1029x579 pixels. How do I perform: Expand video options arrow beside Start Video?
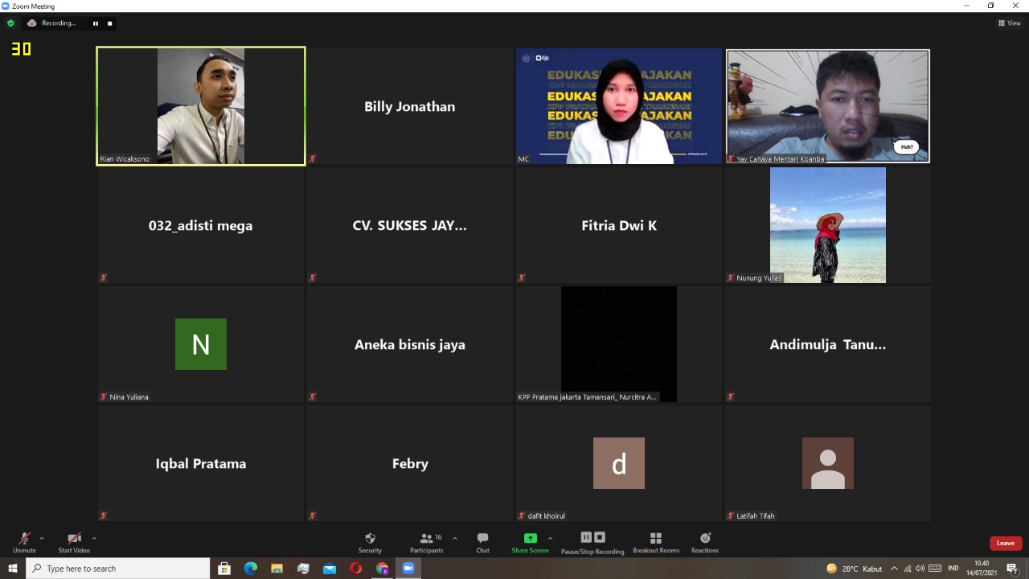[x=94, y=538]
